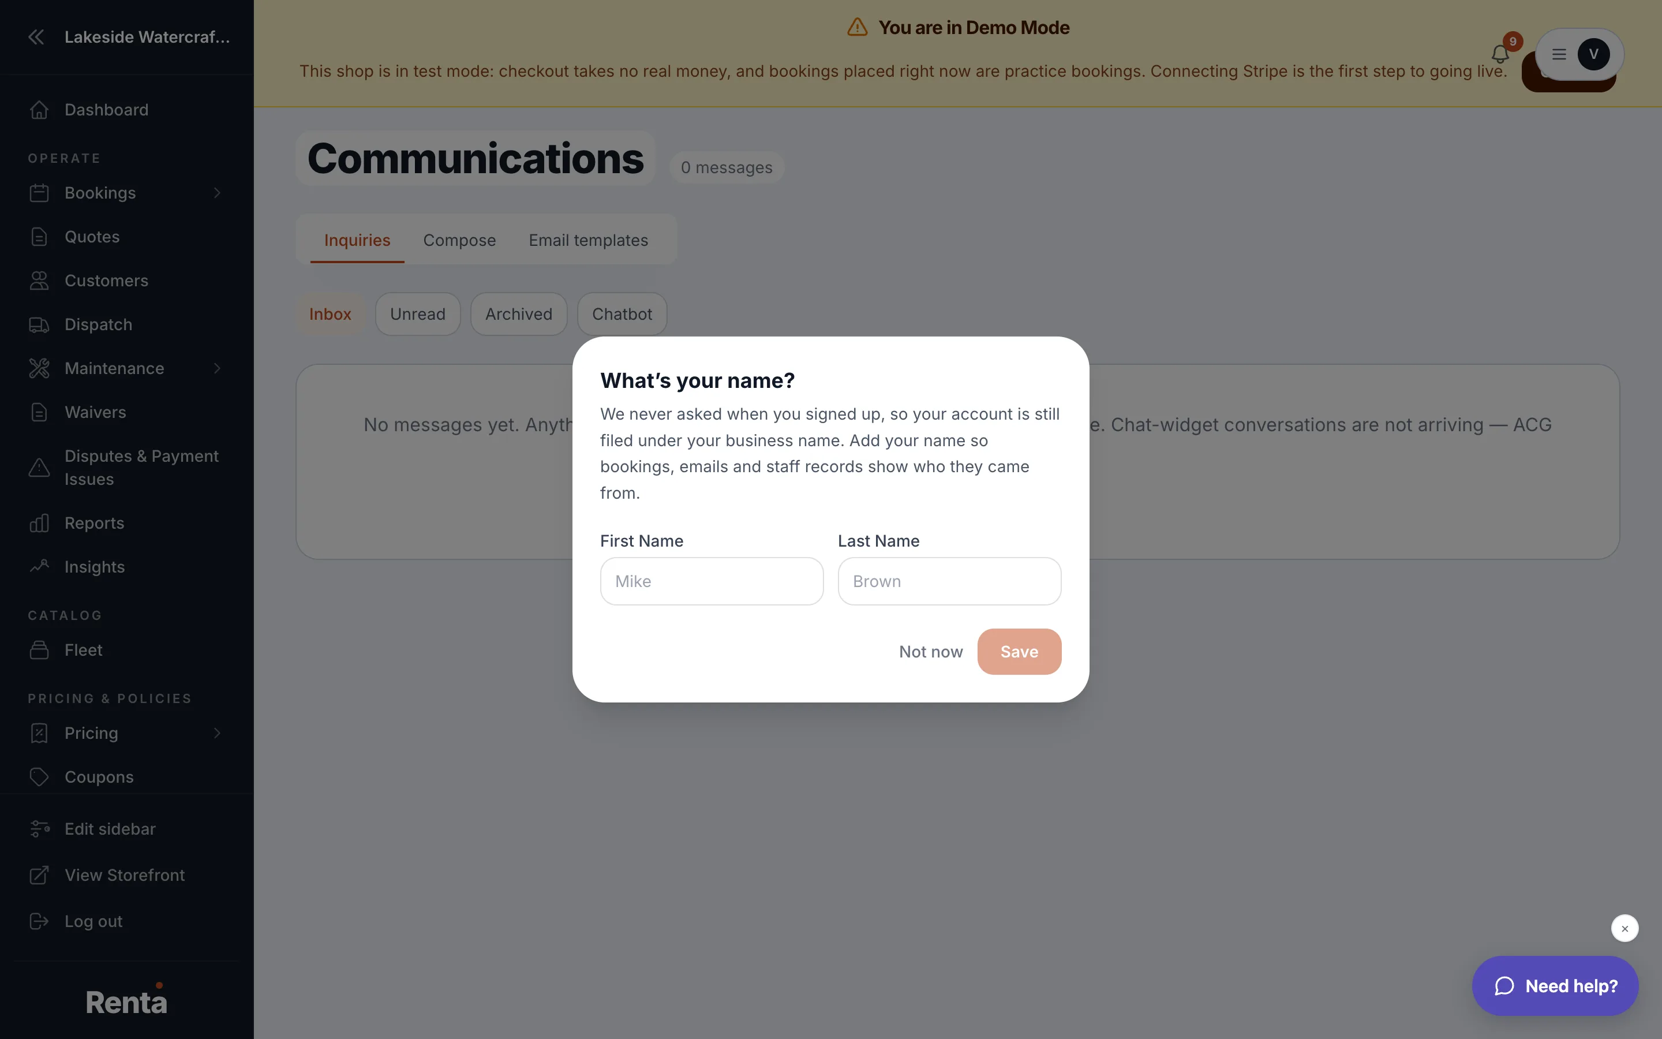Click the Bookings calendar icon

pyautogui.click(x=39, y=193)
